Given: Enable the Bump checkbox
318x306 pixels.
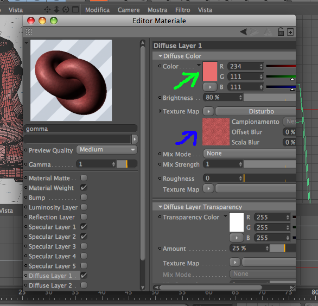Looking at the screenshot, I should pos(84,197).
